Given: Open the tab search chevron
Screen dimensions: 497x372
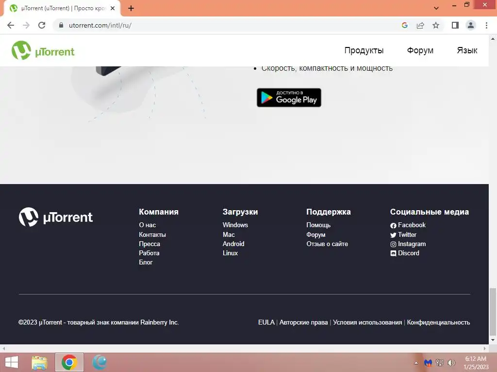Looking at the screenshot, I should click(x=436, y=8).
